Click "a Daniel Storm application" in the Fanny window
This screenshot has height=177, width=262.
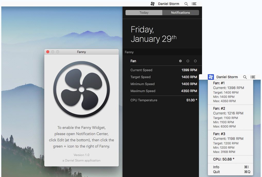pos(82,161)
